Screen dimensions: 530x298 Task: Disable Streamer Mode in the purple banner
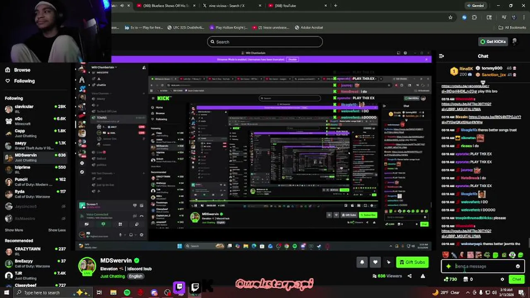click(x=292, y=59)
